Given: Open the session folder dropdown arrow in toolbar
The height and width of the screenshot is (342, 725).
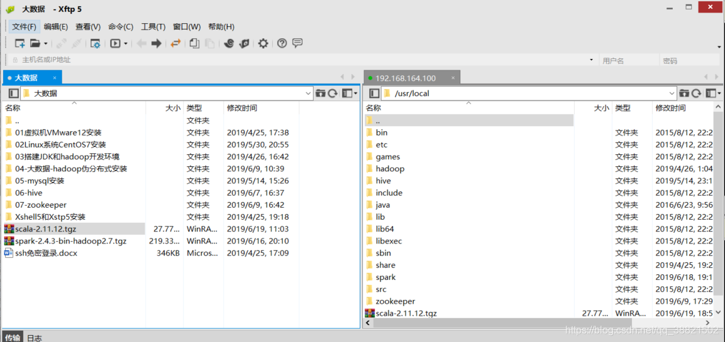Looking at the screenshot, I should 45,43.
